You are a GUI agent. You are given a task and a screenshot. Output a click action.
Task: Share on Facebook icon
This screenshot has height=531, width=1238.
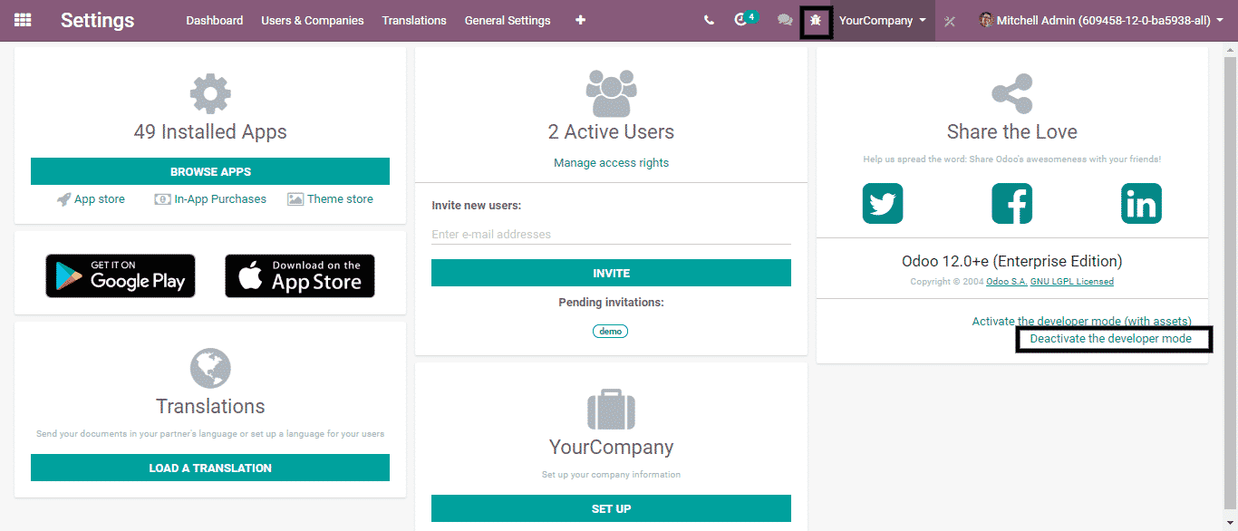[x=1011, y=204]
